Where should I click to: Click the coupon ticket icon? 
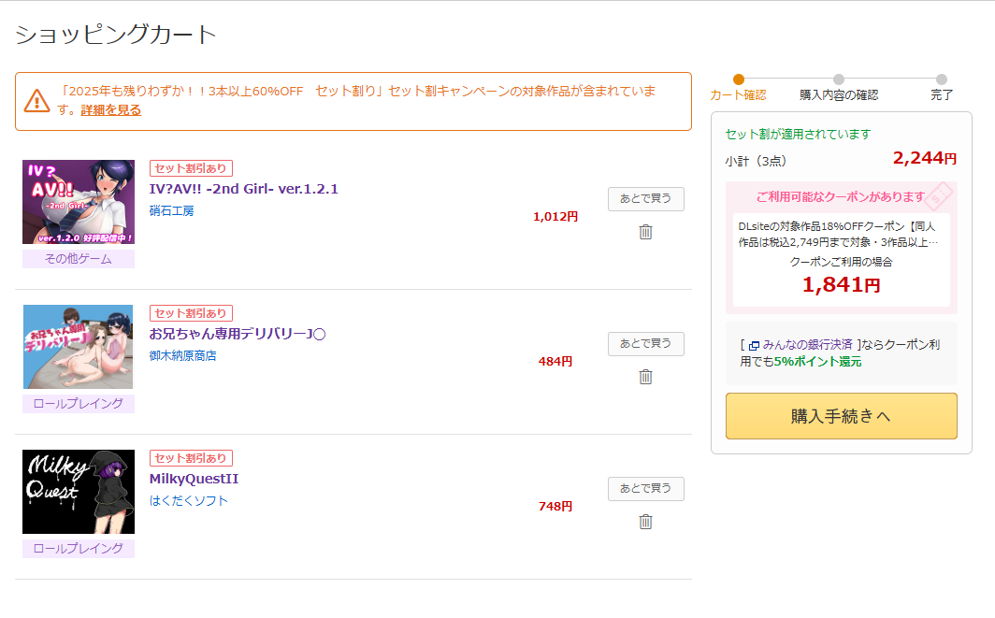pyautogui.click(x=939, y=194)
